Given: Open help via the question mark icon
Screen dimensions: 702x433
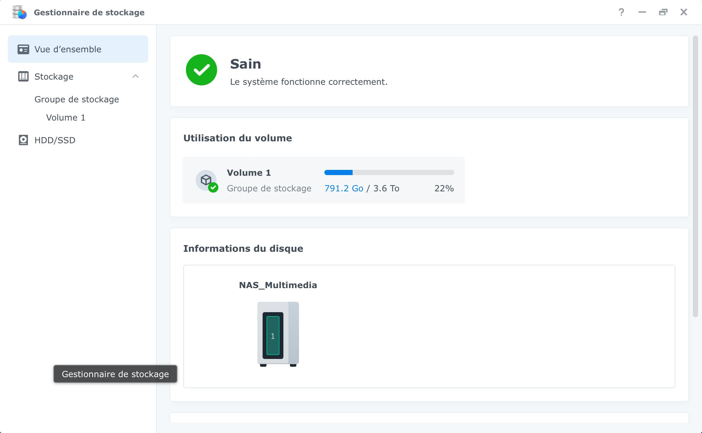Looking at the screenshot, I should (x=621, y=12).
